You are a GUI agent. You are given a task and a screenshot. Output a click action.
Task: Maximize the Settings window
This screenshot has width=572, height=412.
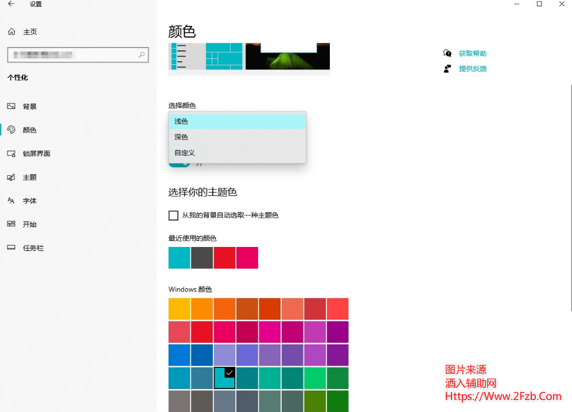539,4
